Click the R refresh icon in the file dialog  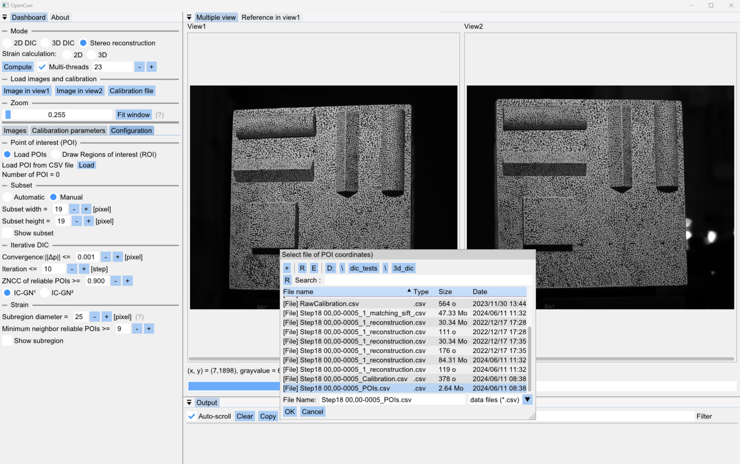(302, 268)
